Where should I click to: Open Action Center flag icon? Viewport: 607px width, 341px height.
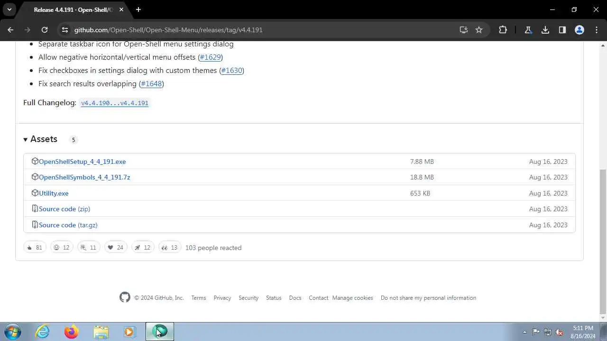536,332
